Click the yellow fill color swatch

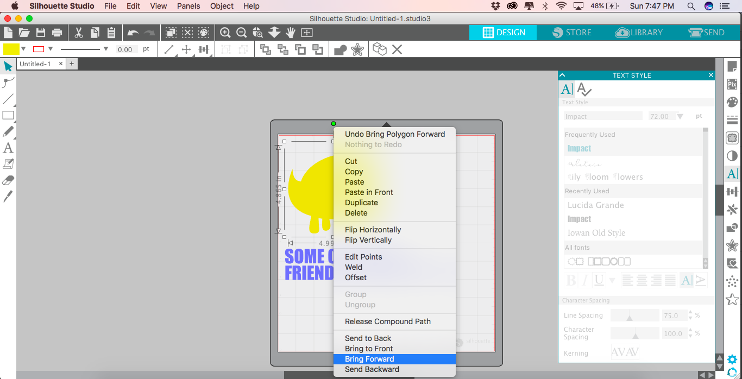click(x=11, y=49)
